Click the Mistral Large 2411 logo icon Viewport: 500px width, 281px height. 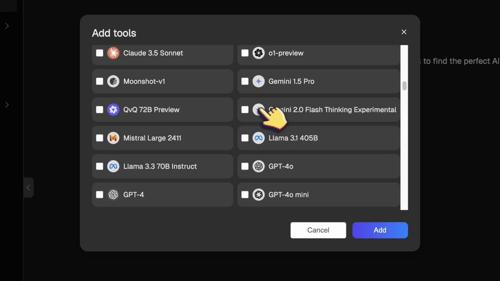pyautogui.click(x=113, y=138)
